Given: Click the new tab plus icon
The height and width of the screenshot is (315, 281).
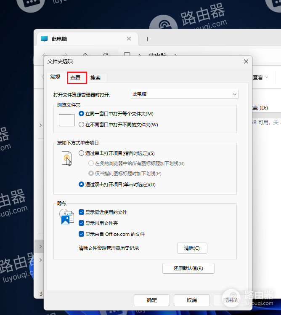Looking at the screenshot, I should pyautogui.click(x=147, y=39).
